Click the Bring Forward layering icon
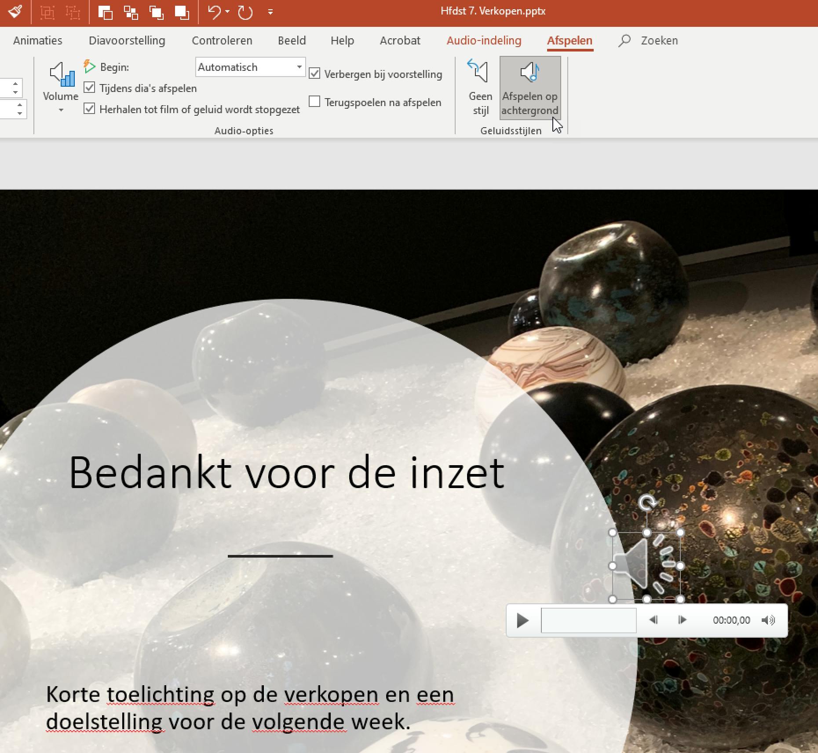 coord(156,12)
